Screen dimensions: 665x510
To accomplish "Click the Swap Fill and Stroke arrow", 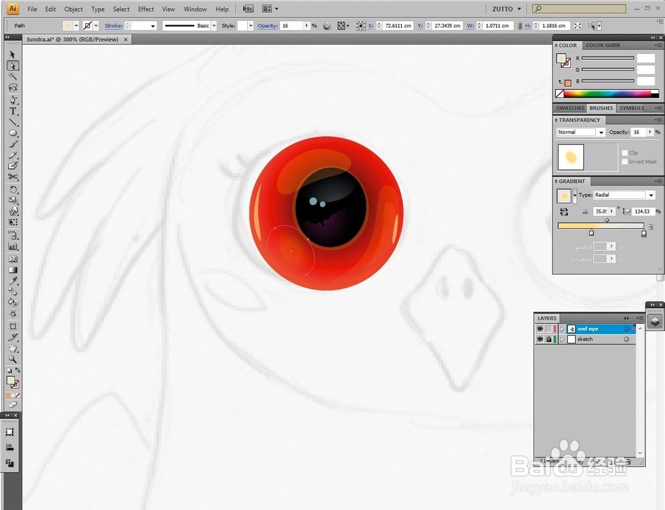I will tap(18, 370).
